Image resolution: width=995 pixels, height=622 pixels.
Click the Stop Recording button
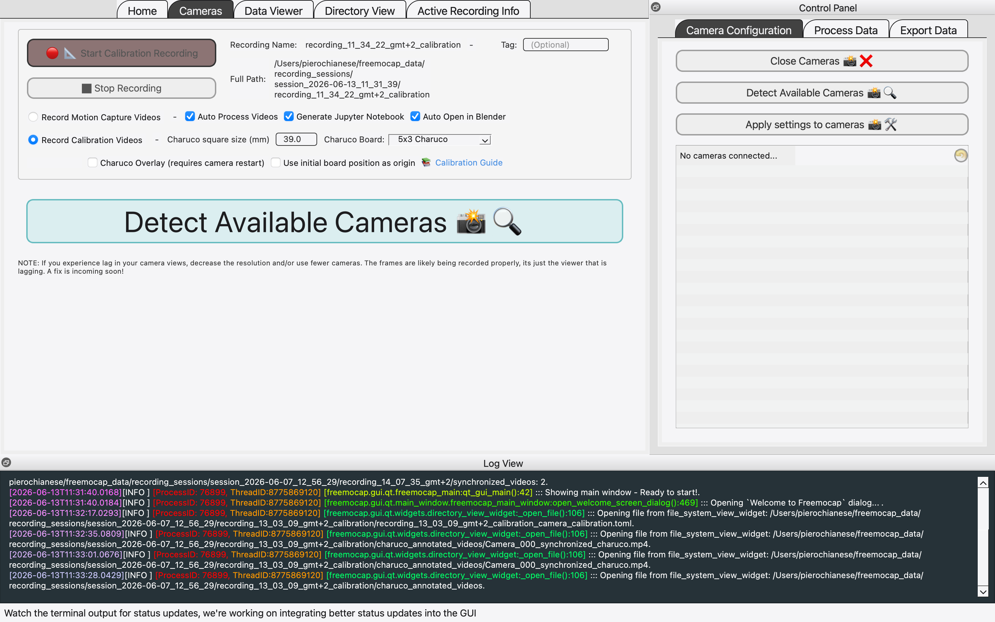pos(122,88)
